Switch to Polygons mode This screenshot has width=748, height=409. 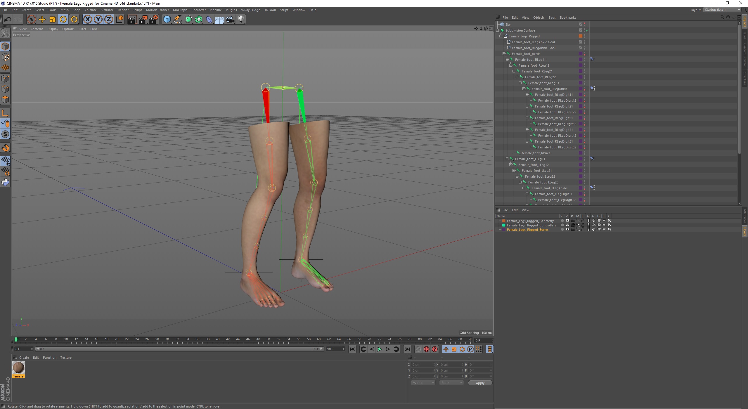pyautogui.click(x=5, y=100)
